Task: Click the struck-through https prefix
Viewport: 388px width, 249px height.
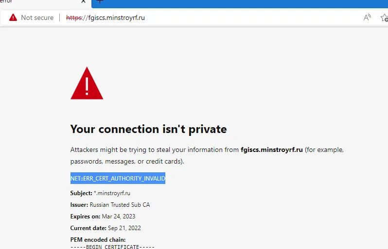Action: 74,18
